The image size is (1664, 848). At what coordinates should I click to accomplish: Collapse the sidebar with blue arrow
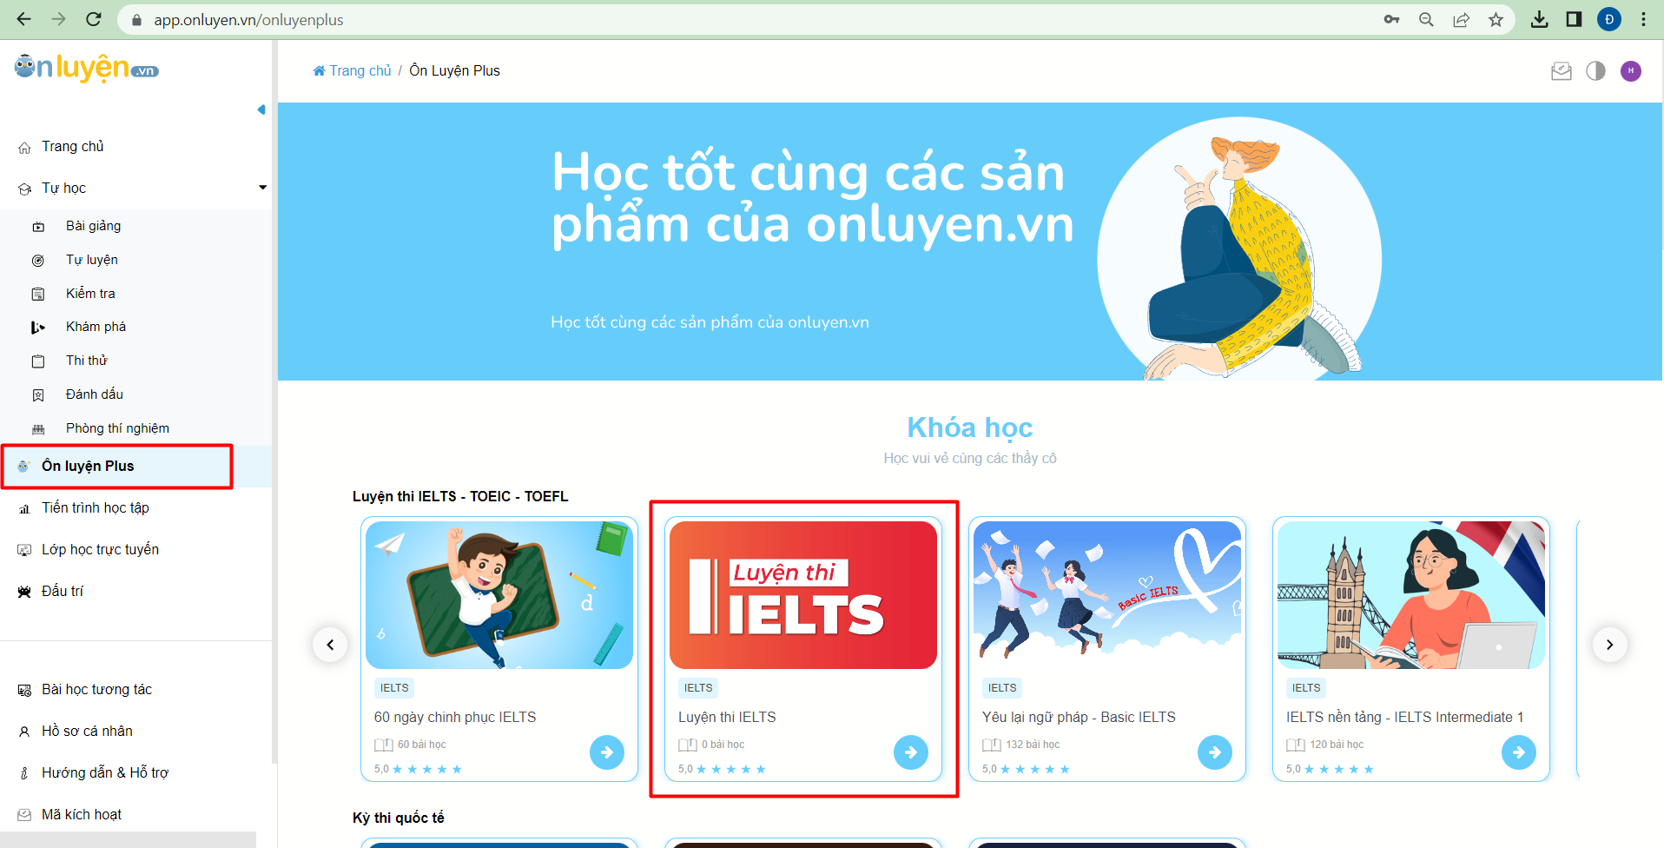click(x=261, y=109)
